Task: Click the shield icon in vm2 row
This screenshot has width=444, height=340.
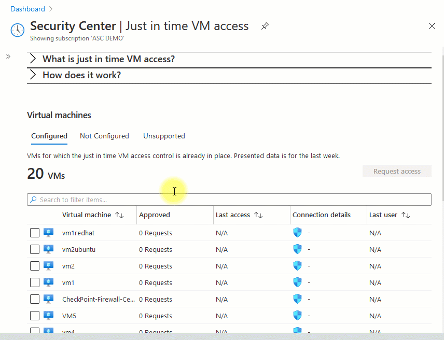Action: coord(297,266)
